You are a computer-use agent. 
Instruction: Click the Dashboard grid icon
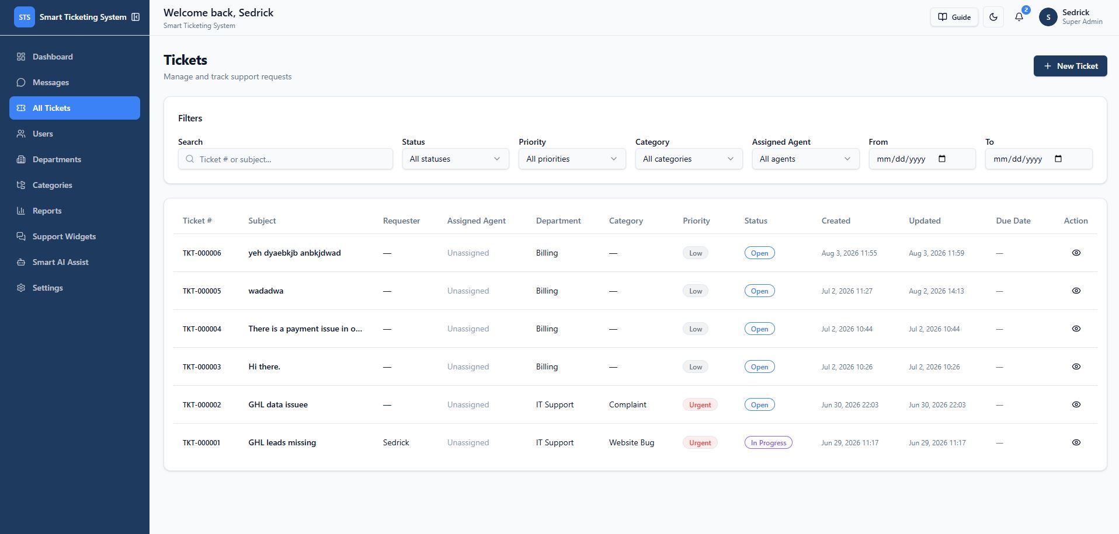21,57
